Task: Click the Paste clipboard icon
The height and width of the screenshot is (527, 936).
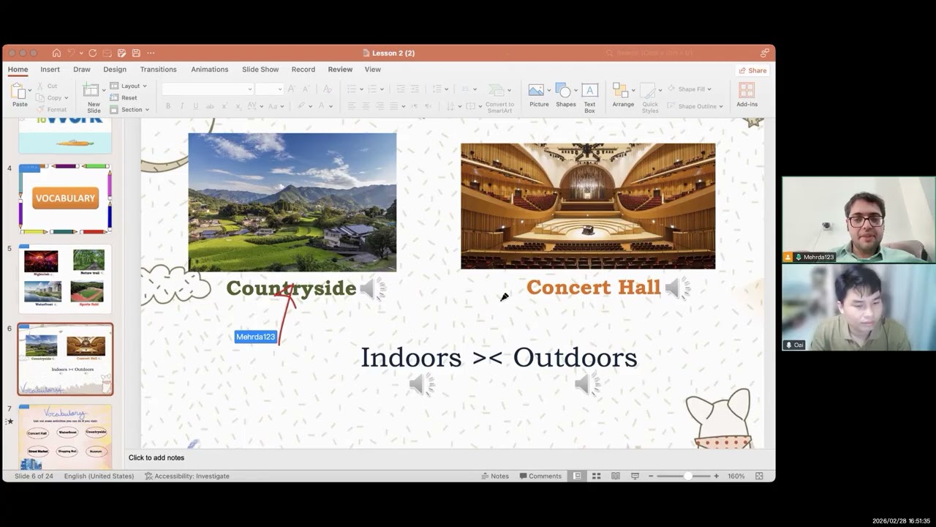Action: click(18, 91)
